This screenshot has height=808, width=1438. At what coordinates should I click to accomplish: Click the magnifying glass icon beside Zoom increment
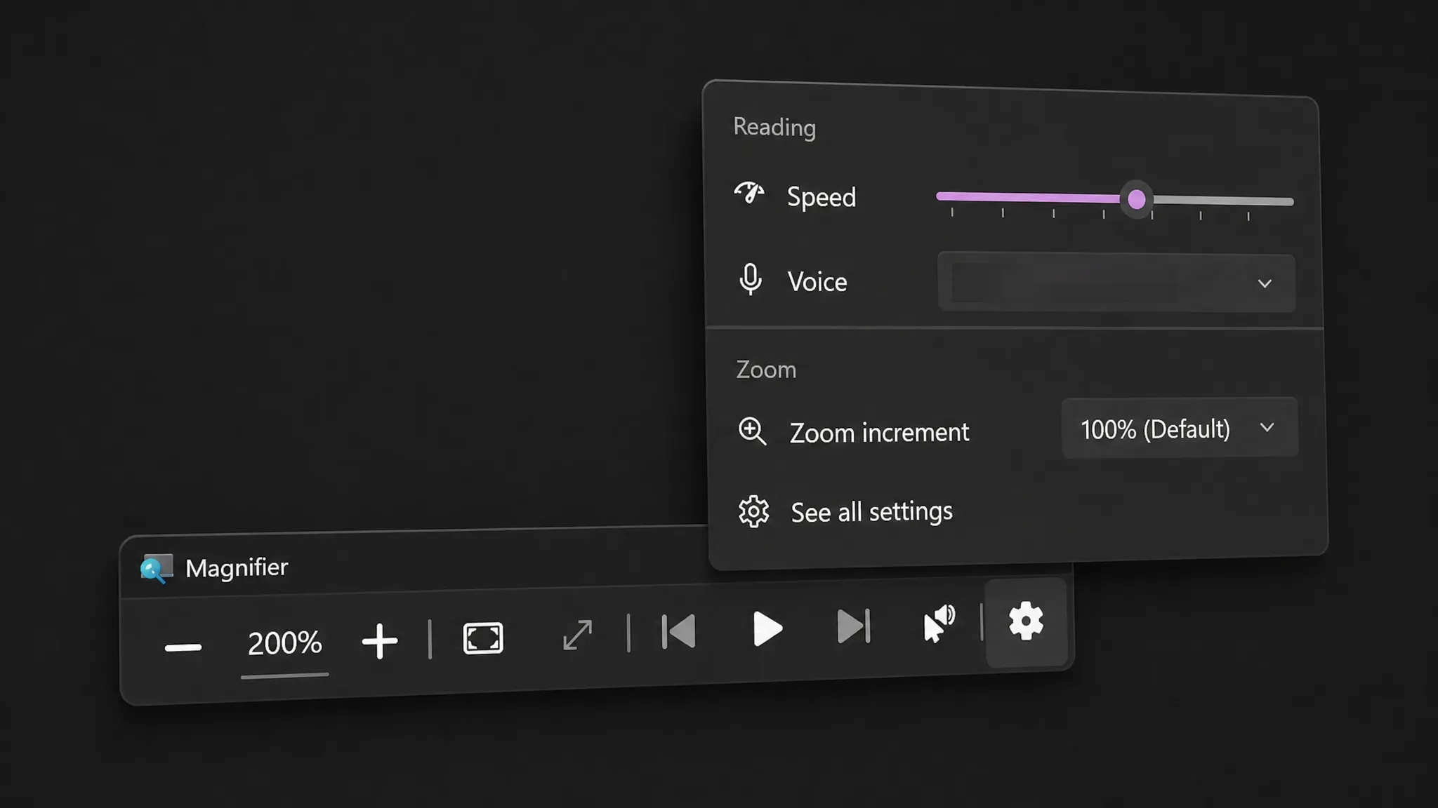752,431
